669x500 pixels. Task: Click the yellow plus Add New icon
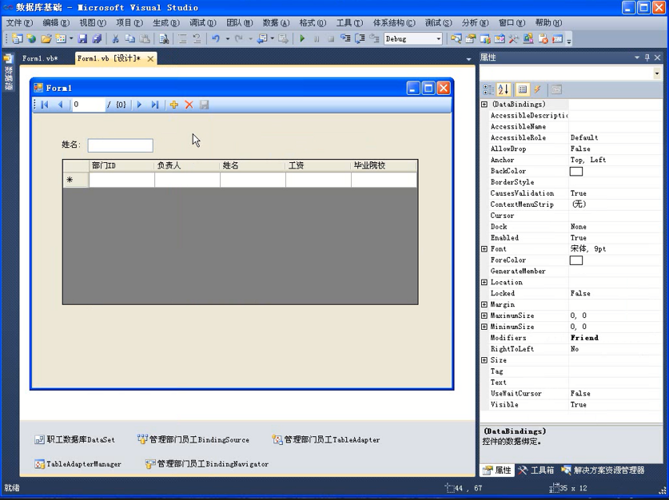173,105
